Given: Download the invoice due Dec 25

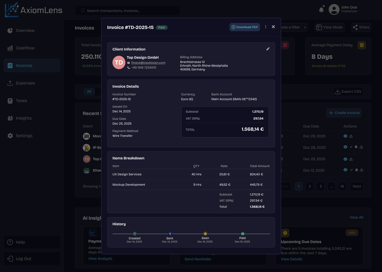Looking at the screenshot, I should click(351, 159).
